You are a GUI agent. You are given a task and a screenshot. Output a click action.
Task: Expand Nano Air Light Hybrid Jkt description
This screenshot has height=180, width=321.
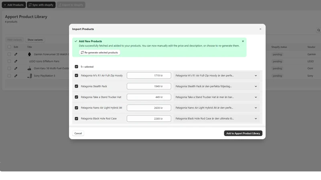click(x=256, y=108)
